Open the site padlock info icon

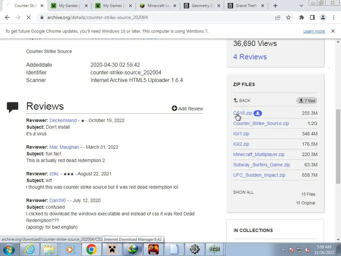coord(42,17)
